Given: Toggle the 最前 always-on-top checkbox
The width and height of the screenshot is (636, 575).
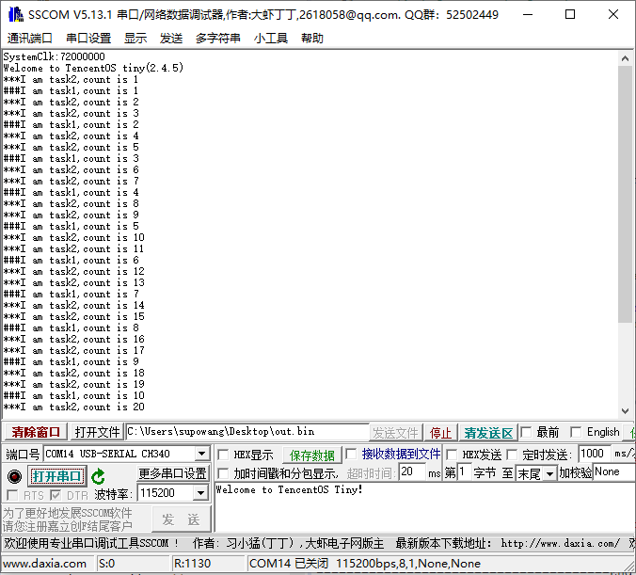Looking at the screenshot, I should [x=526, y=432].
